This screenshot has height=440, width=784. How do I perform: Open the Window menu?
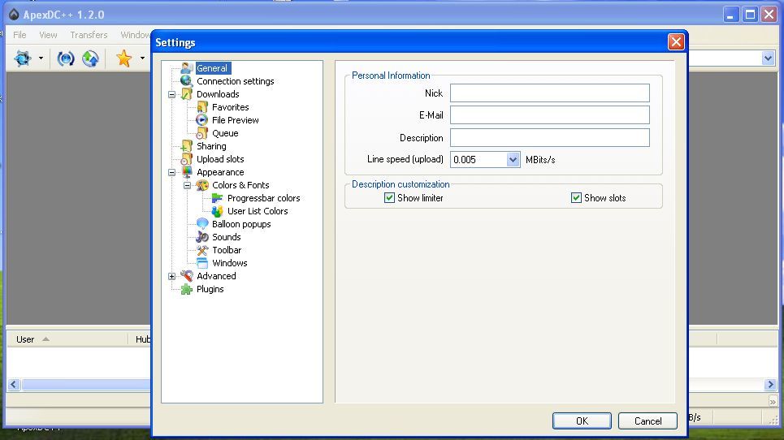(x=135, y=35)
